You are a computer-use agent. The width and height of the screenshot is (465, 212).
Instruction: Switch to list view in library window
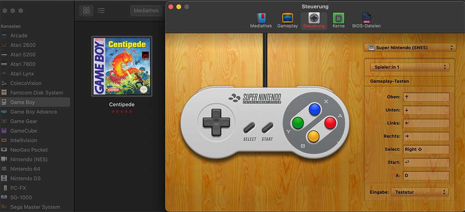101,10
